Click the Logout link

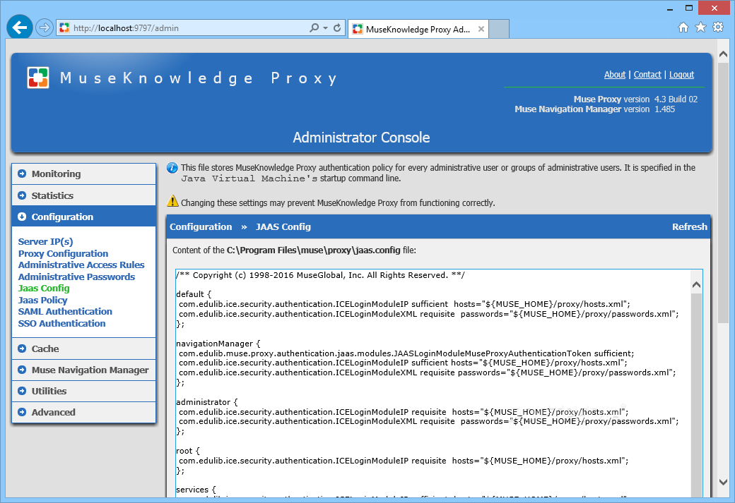coord(681,74)
